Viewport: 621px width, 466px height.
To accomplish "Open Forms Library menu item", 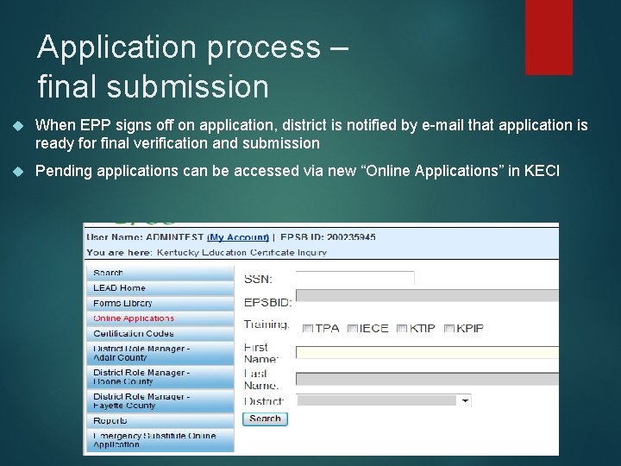I will click(160, 303).
